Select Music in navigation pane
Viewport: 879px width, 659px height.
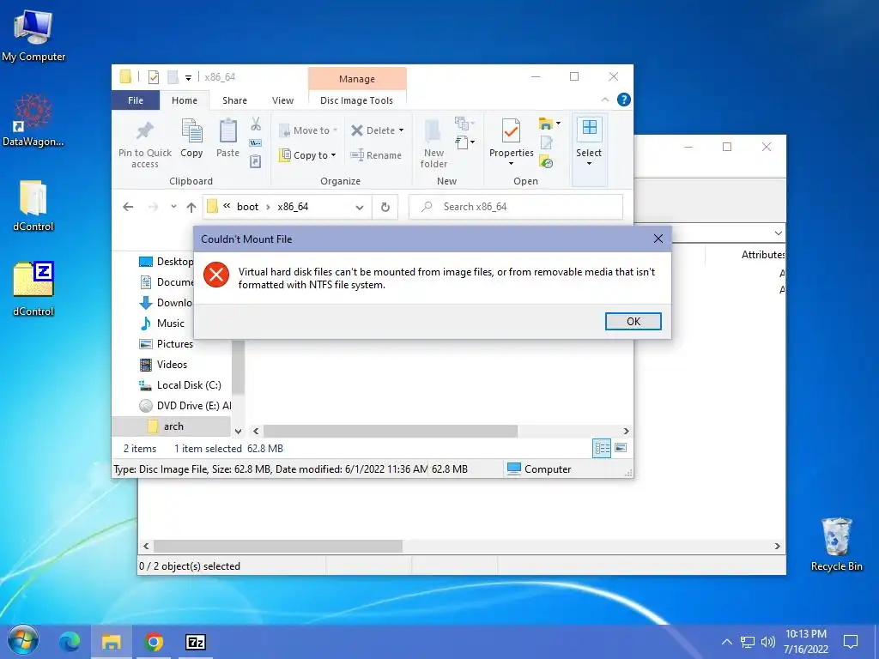tap(171, 323)
